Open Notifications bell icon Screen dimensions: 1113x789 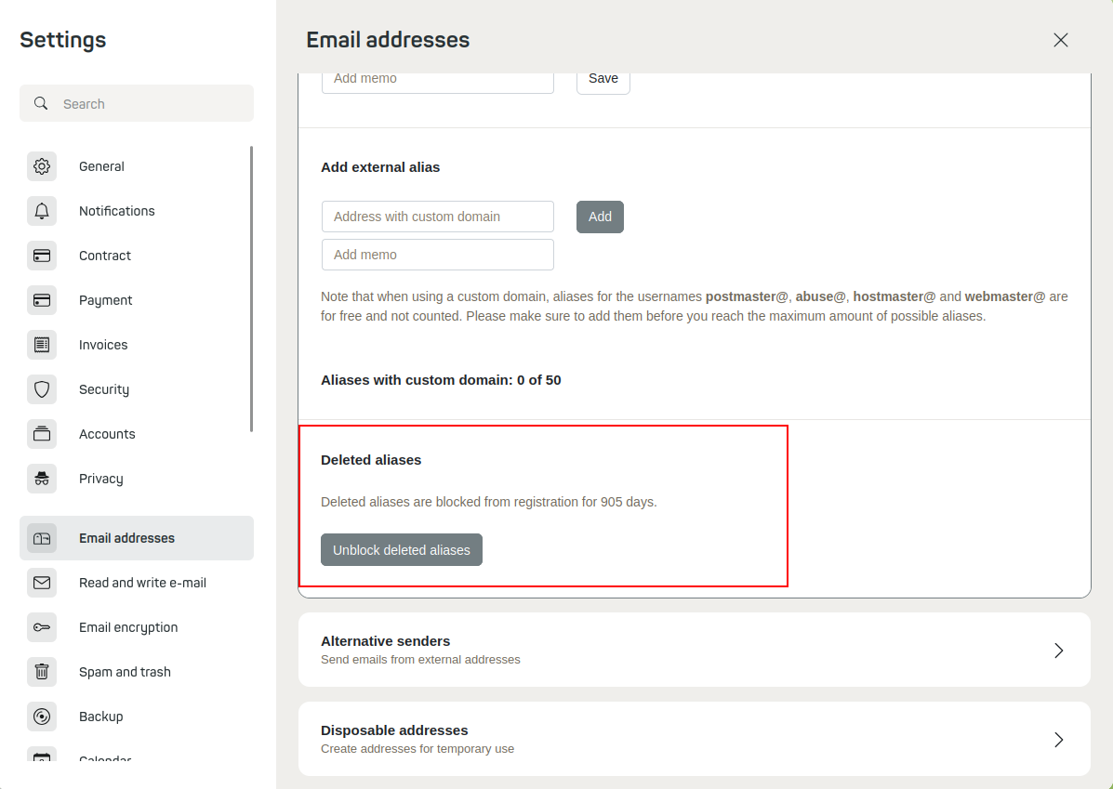coord(42,211)
